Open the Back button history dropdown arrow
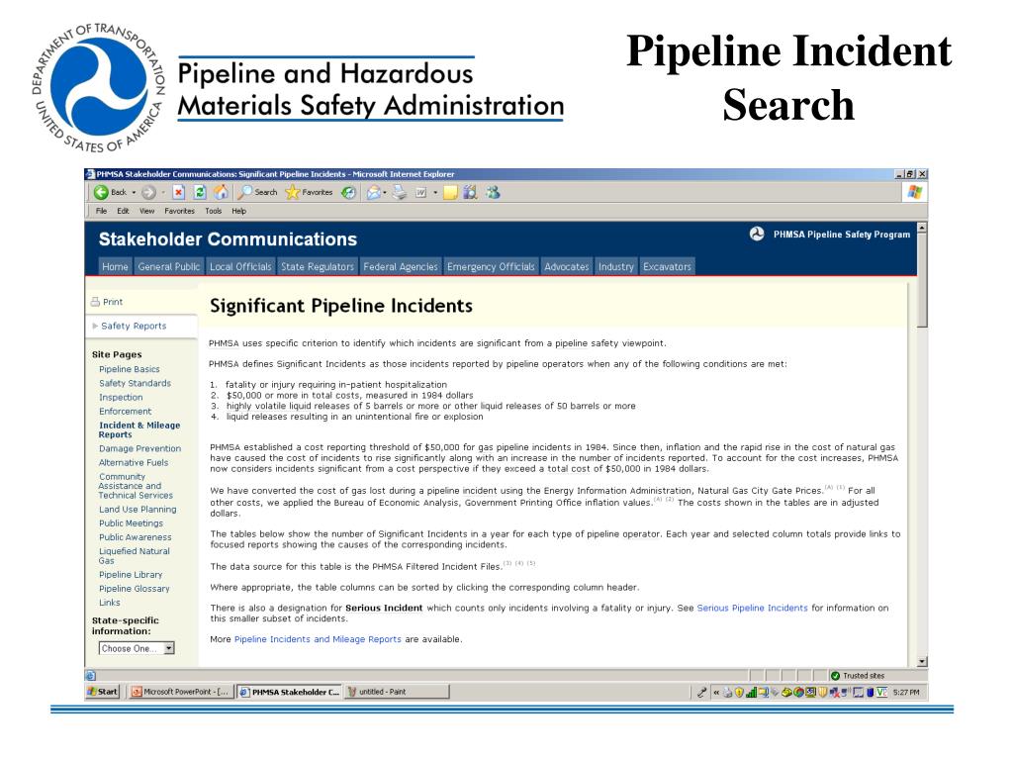Image resolution: width=1013 pixels, height=760 pixels. pos(134,193)
